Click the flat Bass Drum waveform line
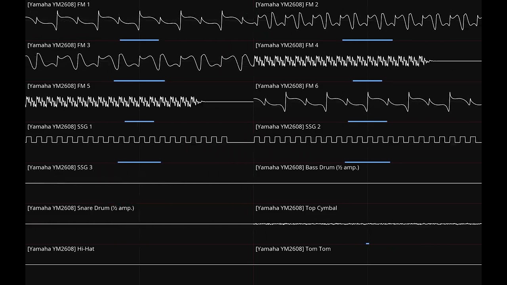Image resolution: width=507 pixels, height=285 pixels. [368, 183]
